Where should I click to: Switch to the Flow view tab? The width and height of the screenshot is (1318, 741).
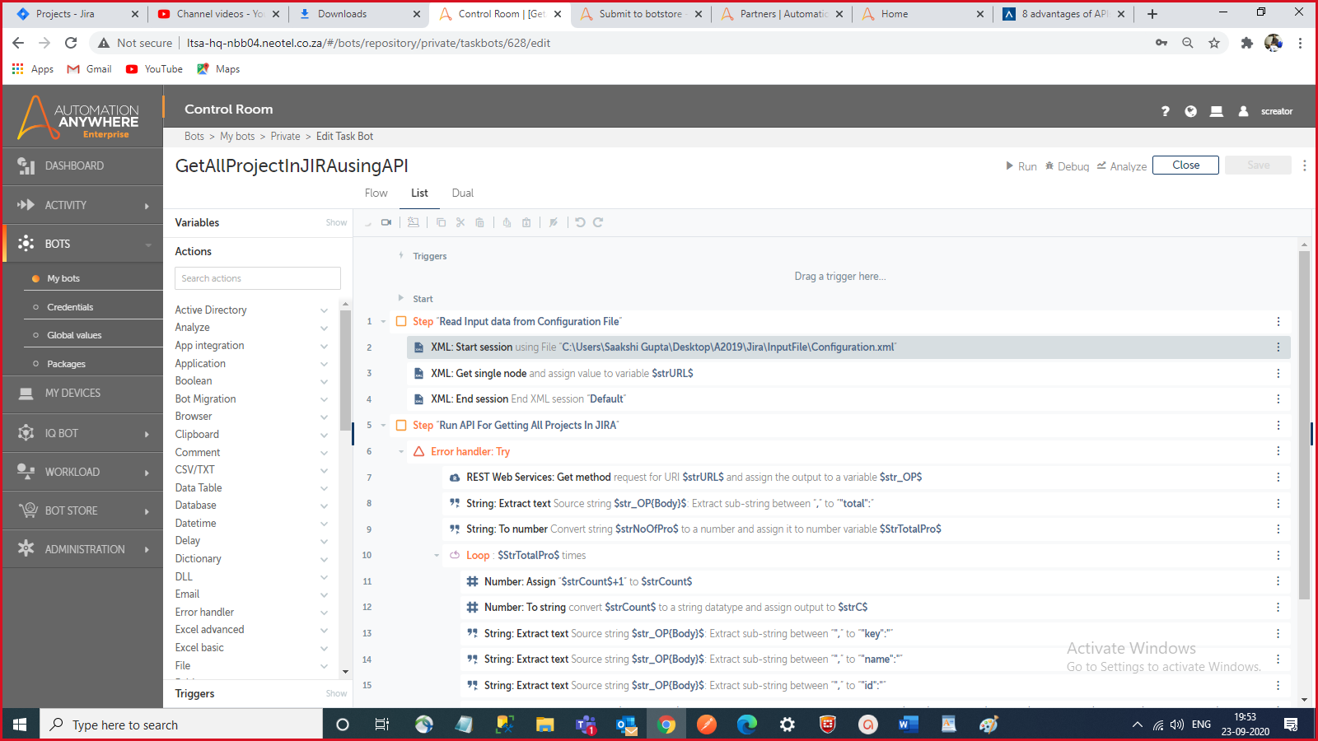click(x=376, y=193)
